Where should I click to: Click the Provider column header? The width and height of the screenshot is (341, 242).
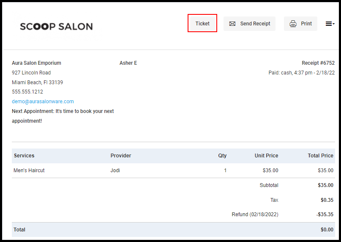[x=121, y=156]
